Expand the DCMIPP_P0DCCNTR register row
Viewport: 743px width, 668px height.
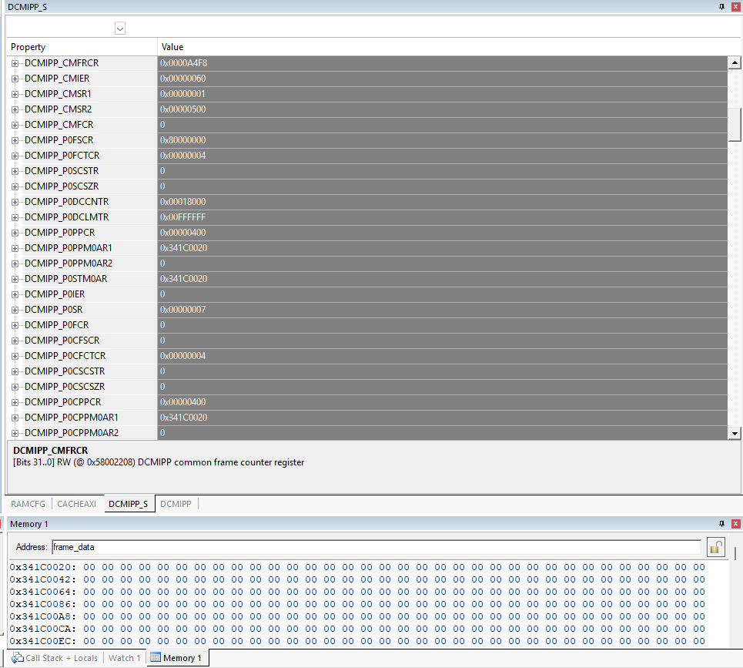click(15, 202)
